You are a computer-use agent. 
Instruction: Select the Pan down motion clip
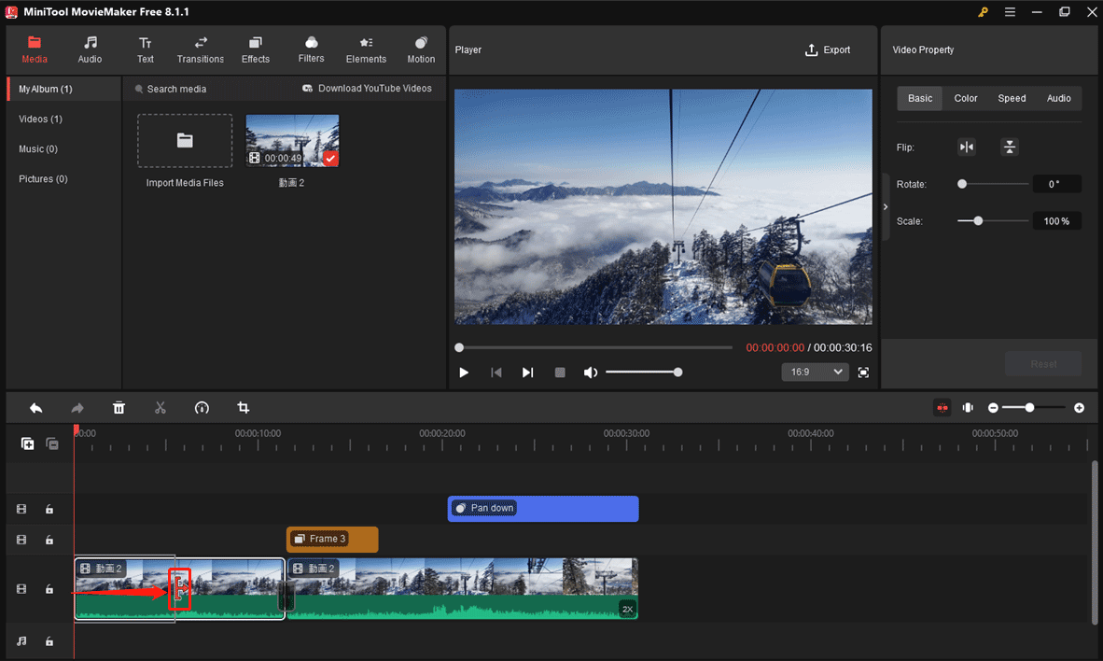(543, 508)
